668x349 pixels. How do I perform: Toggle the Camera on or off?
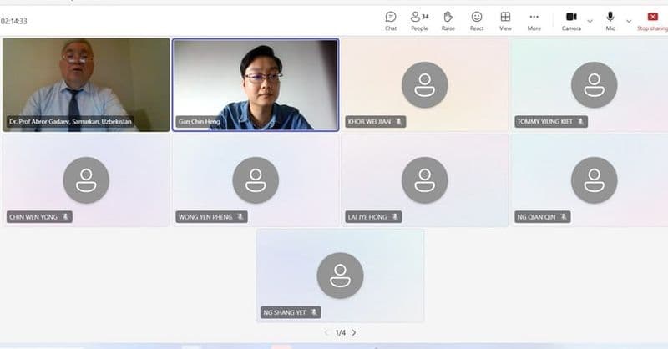[571, 21]
